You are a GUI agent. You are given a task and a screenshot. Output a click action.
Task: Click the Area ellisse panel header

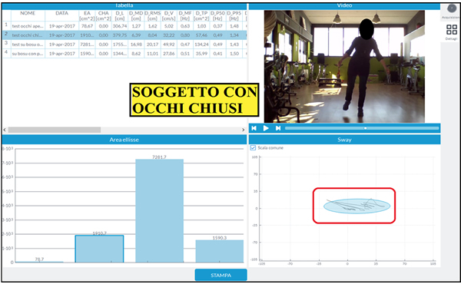point(124,140)
